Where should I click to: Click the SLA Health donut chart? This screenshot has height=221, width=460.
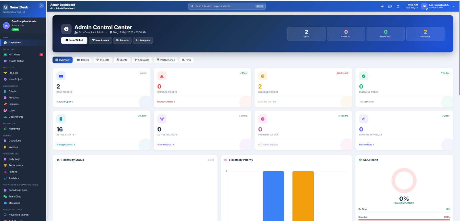tap(404, 181)
